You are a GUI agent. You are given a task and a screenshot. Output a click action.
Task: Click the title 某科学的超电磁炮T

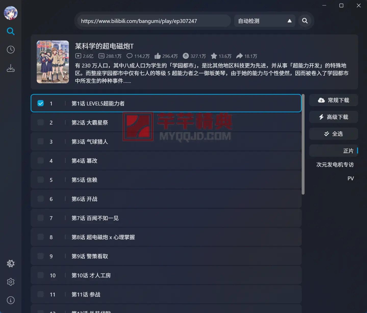(x=104, y=46)
